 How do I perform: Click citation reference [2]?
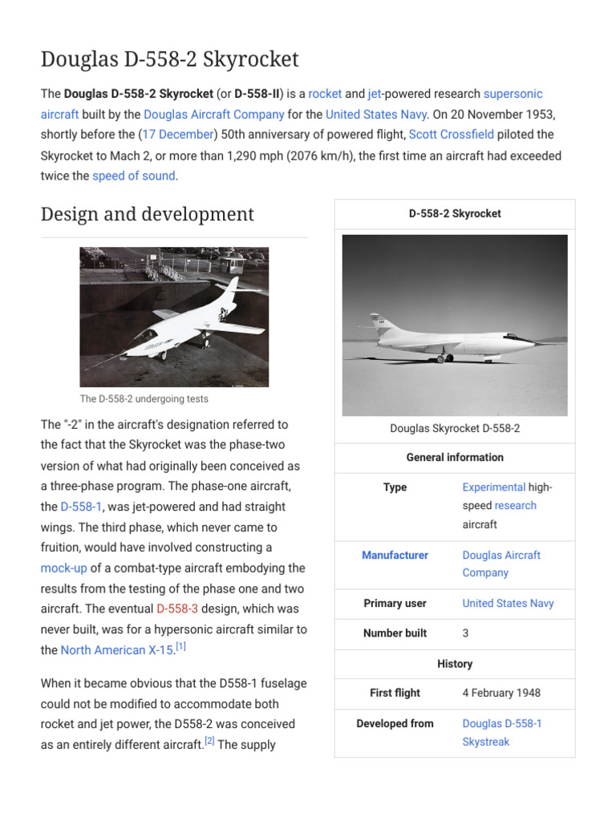209,741
